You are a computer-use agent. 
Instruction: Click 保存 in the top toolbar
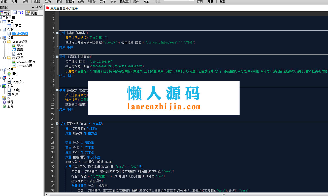[x=25, y=2]
